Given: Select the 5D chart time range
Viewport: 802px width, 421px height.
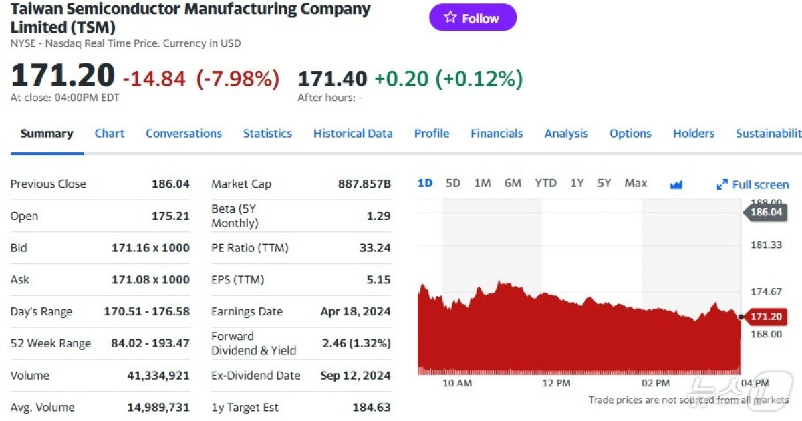Looking at the screenshot, I should coord(453,182).
